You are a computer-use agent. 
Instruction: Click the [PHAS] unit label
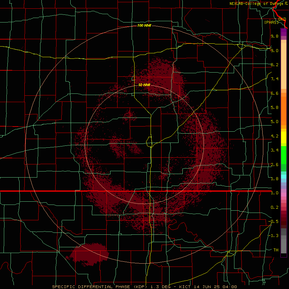click(271, 22)
